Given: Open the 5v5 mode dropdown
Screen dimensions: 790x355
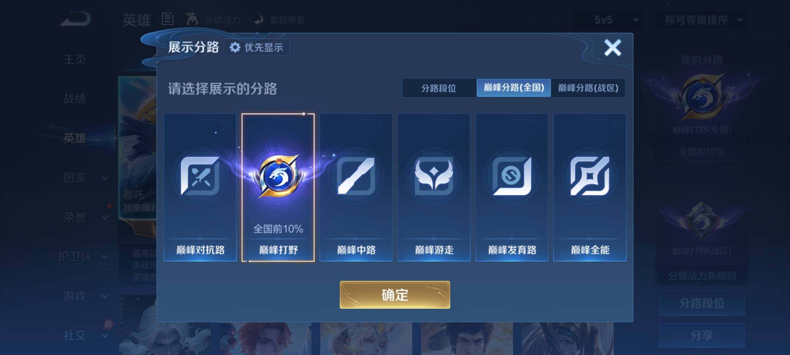Looking at the screenshot, I should coord(608,20).
